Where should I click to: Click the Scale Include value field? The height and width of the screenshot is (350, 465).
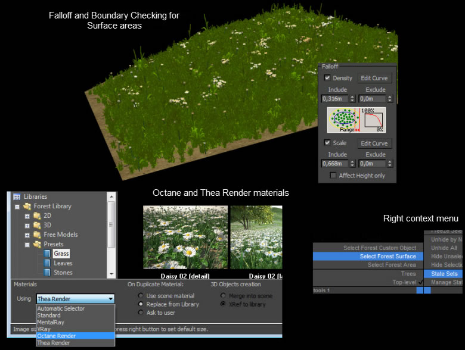(x=335, y=164)
